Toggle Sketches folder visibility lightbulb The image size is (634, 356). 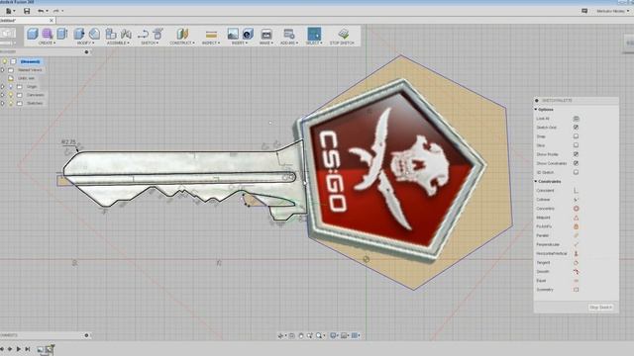tap(11, 103)
